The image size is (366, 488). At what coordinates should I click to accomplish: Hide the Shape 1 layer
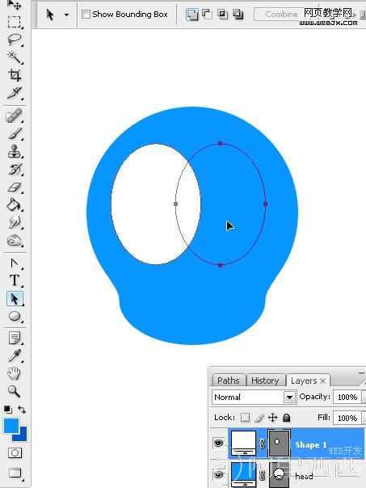tap(218, 444)
